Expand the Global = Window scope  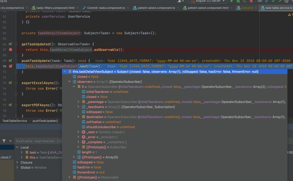[x=17, y=167]
